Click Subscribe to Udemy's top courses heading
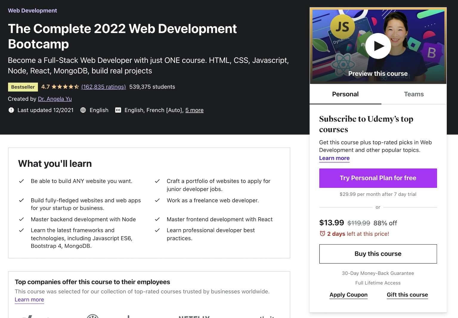 click(366, 124)
